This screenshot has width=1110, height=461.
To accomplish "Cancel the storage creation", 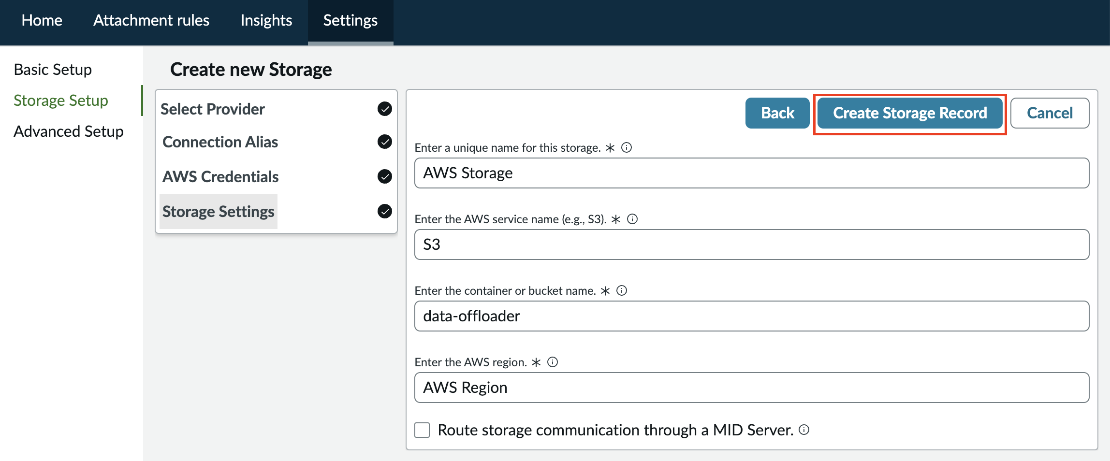I will click(x=1050, y=113).
